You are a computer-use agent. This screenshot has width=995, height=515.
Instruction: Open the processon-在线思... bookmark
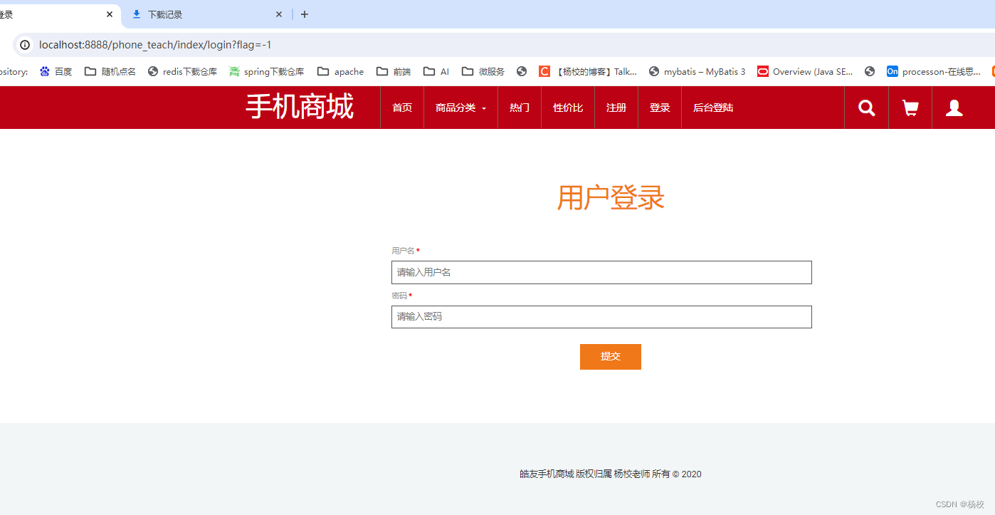coord(934,71)
